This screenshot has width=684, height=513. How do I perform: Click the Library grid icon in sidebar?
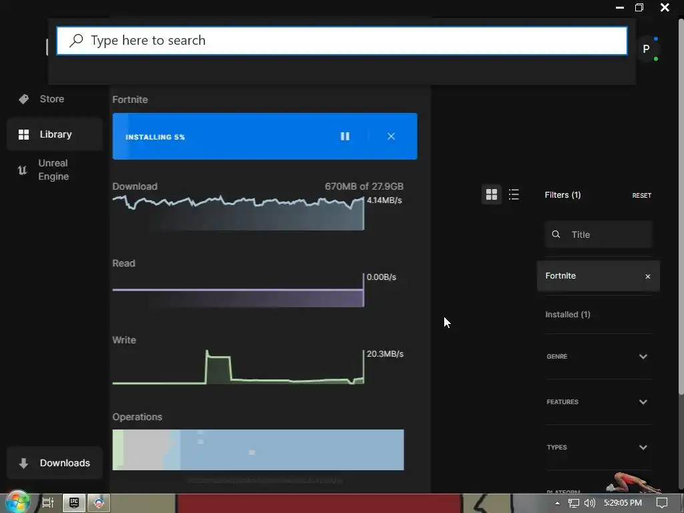point(23,134)
